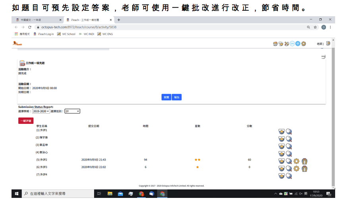Image resolution: width=351 pixels, height=207 pixels.
Task: Click the magnifier icon in row (4)
Action: pos(289,154)
